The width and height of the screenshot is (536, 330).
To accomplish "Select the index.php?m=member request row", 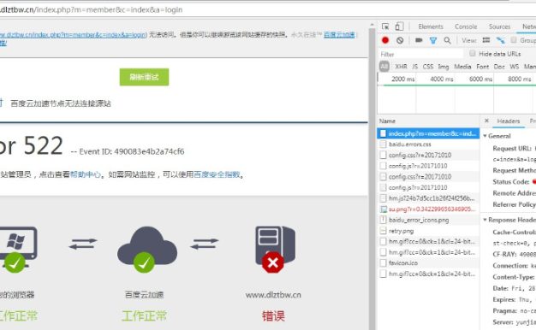I will (x=428, y=133).
